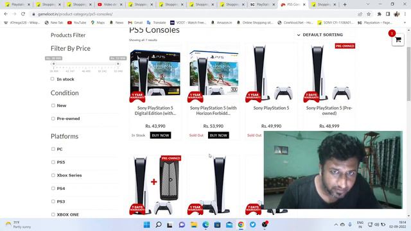Grab the maximum price slider handle
Viewport: 411px width, 231px height.
tap(118, 64)
